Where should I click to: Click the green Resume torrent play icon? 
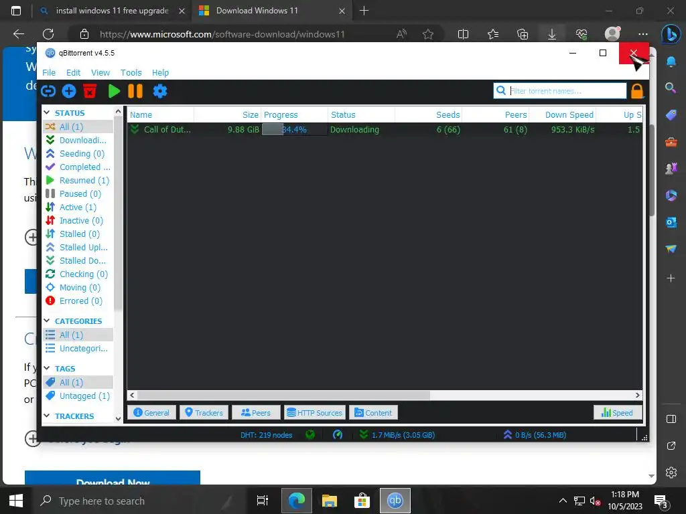point(114,91)
